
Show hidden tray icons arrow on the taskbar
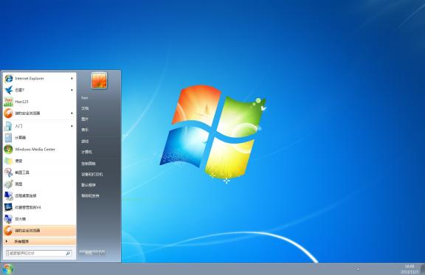[x=358, y=269]
